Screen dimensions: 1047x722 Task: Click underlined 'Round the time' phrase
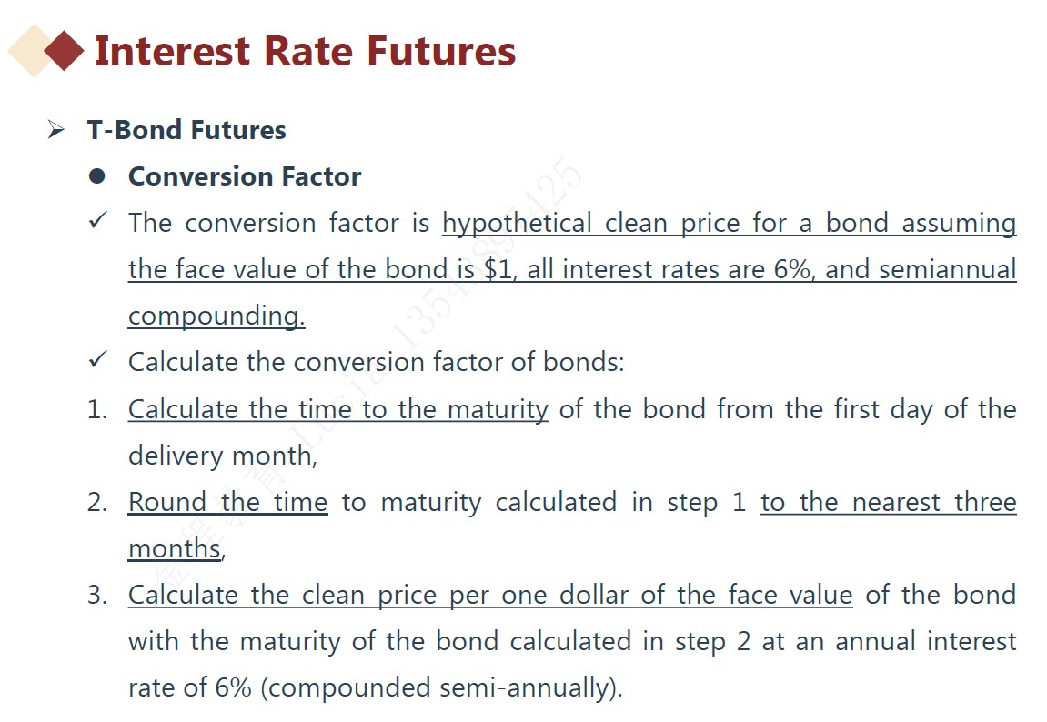[227, 502]
